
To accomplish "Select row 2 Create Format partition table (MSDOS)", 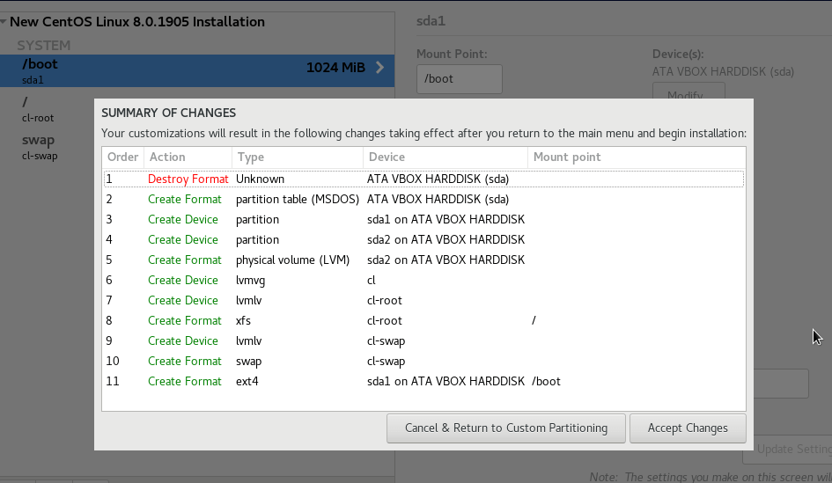I will pos(424,200).
